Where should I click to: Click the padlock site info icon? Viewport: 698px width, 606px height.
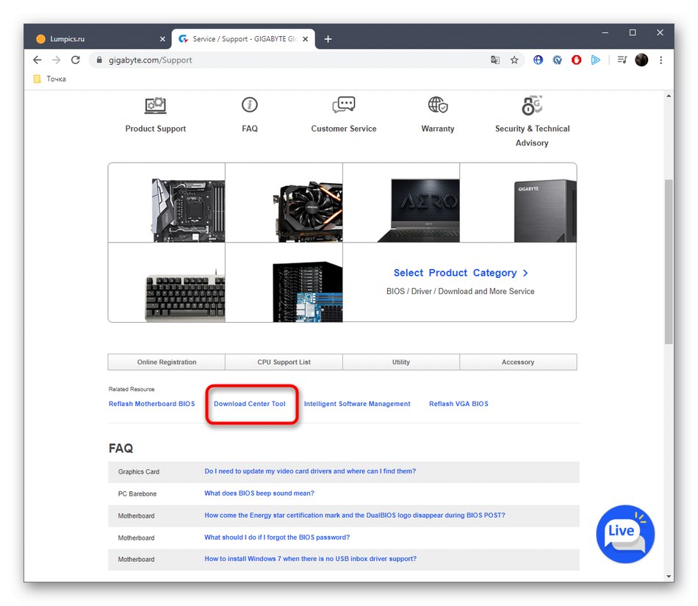tap(99, 60)
